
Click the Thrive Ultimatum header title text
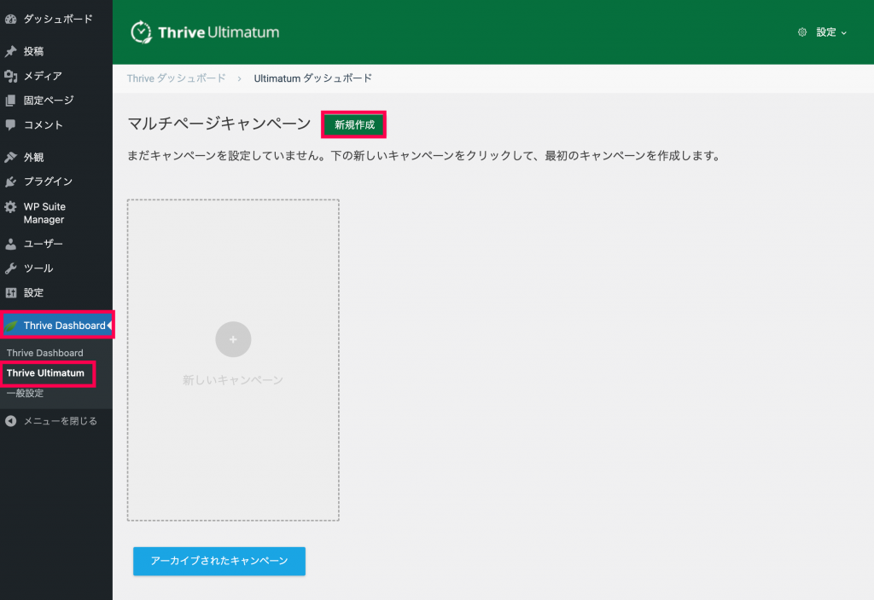click(218, 32)
